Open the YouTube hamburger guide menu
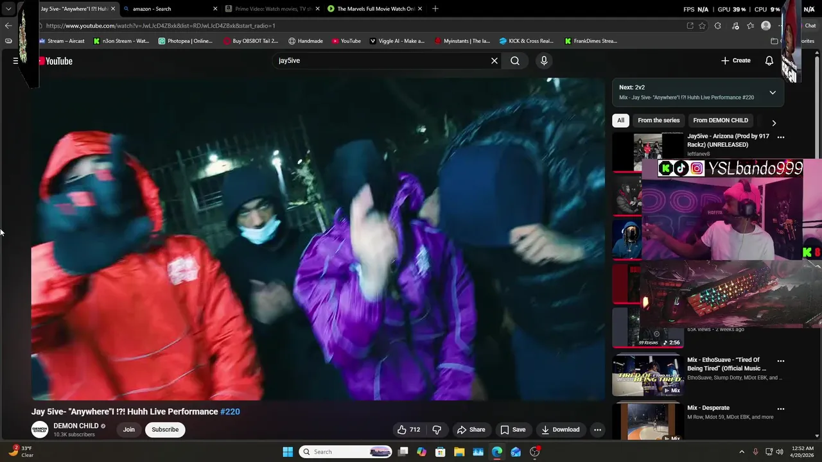The width and height of the screenshot is (822, 462). tap(15, 61)
